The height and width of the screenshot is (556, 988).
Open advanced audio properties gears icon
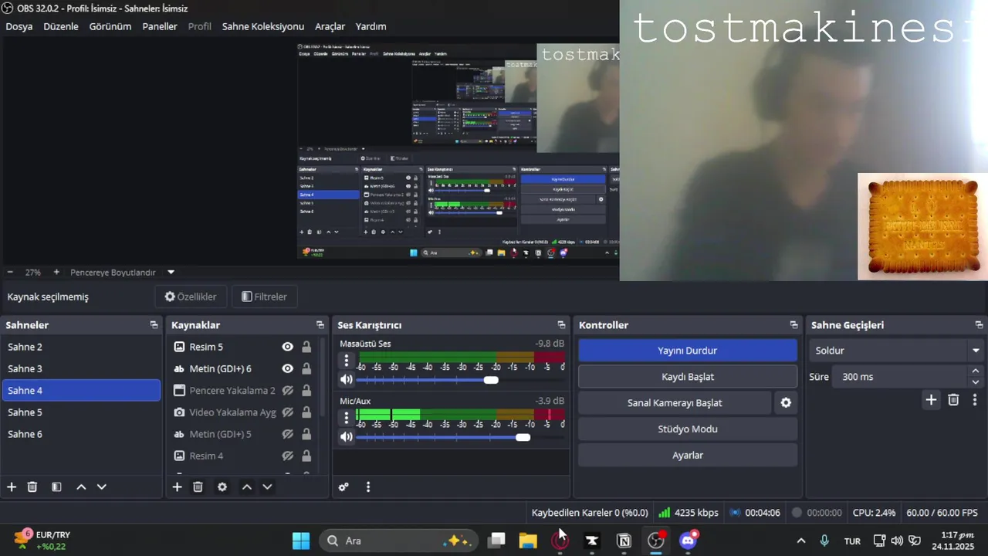(x=343, y=487)
